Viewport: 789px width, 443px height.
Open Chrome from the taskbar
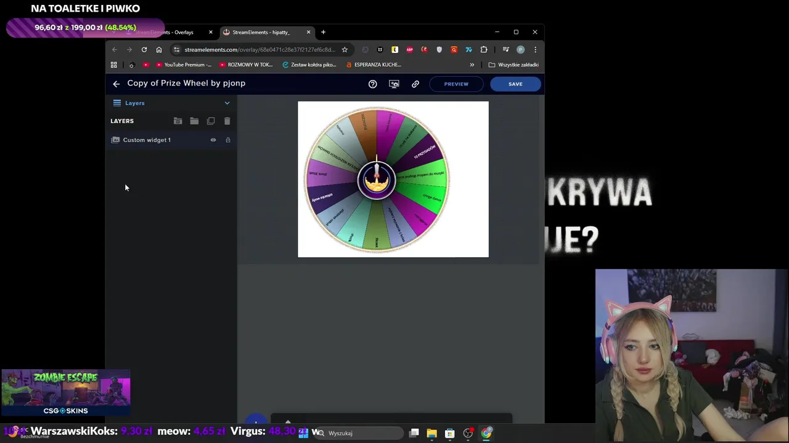(486, 433)
